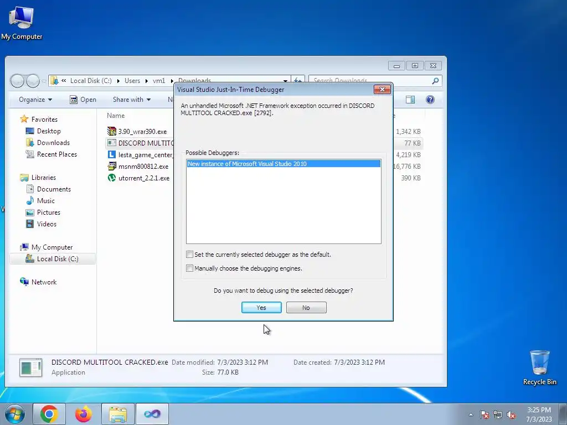Open Recent Places in the navigation pane

pyautogui.click(x=51, y=154)
